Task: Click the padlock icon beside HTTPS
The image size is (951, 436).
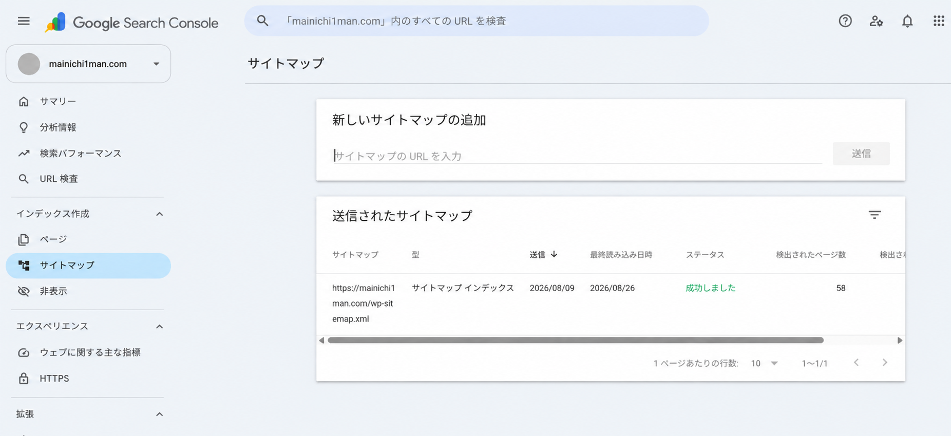Action: (x=24, y=378)
